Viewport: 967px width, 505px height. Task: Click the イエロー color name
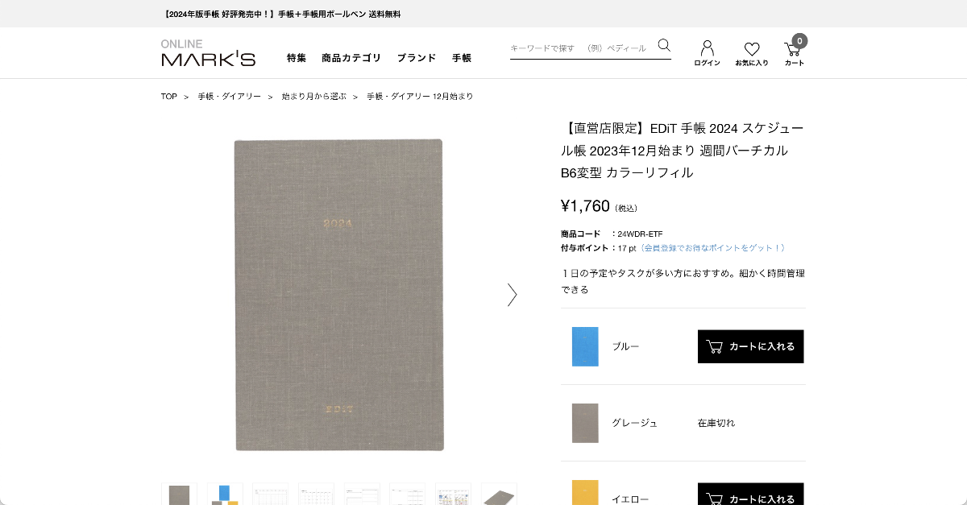pyautogui.click(x=630, y=499)
